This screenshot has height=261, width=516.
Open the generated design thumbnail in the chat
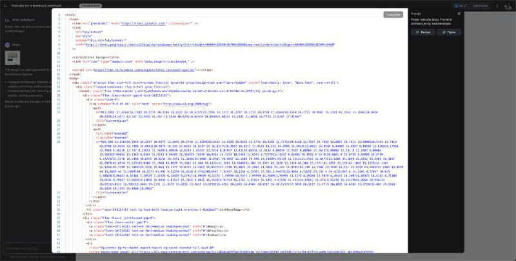tap(12, 58)
